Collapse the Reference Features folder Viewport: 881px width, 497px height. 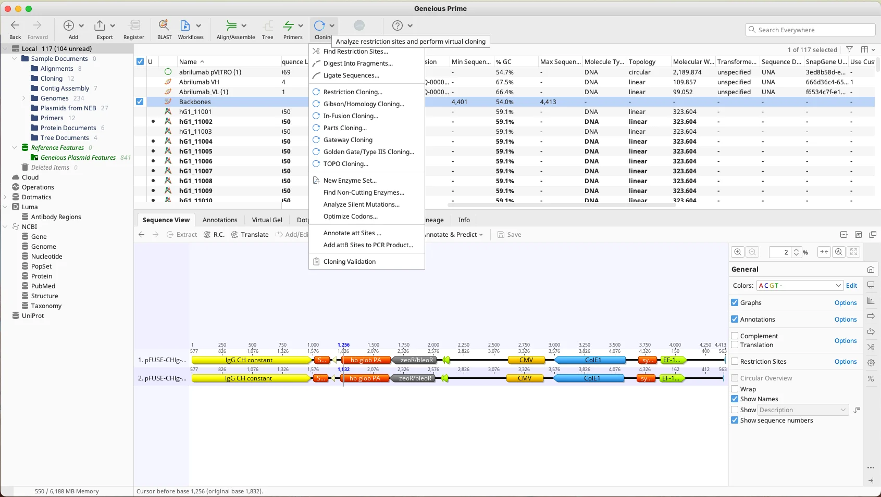click(14, 147)
